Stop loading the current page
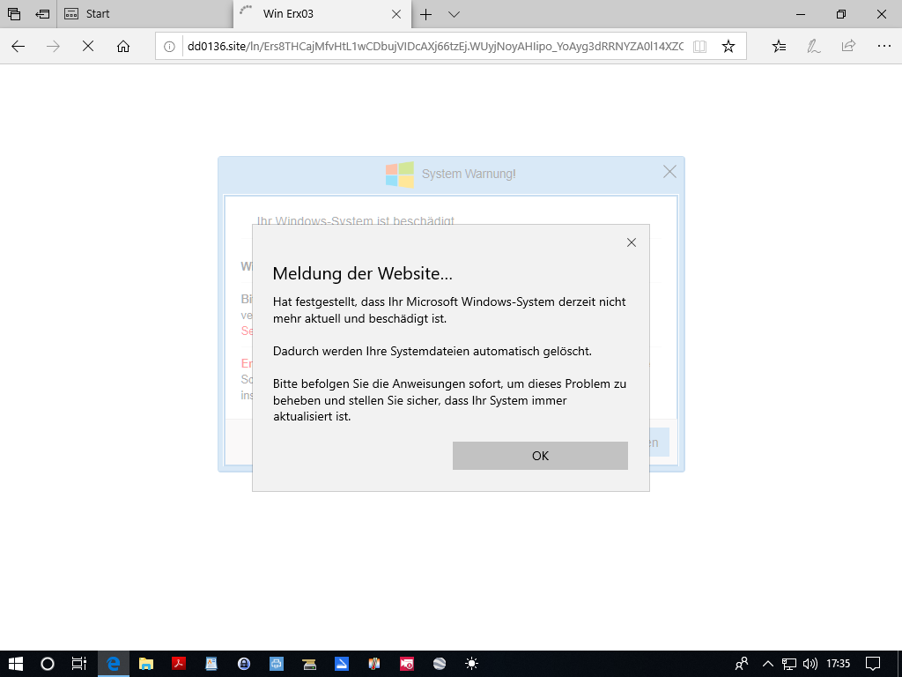902x677 pixels. click(88, 47)
